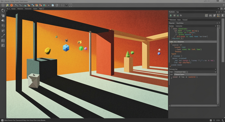Open the 'Resin' menu
225x122 pixels.
click(7, 1)
